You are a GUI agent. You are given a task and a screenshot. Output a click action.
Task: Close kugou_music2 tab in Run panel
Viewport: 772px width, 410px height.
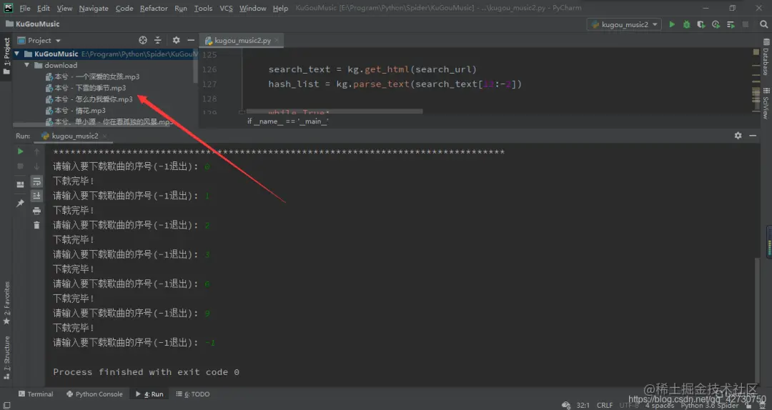click(105, 136)
